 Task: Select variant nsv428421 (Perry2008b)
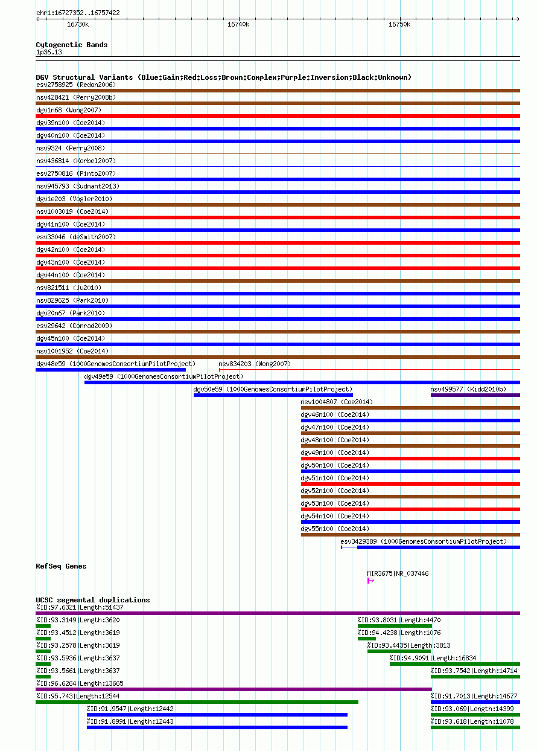point(76,97)
